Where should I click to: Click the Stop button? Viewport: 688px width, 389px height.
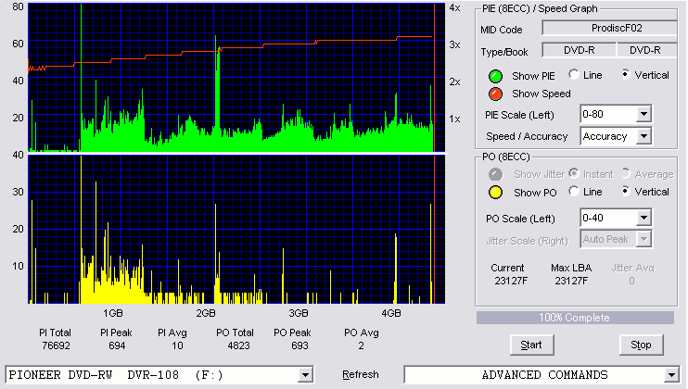click(x=641, y=345)
